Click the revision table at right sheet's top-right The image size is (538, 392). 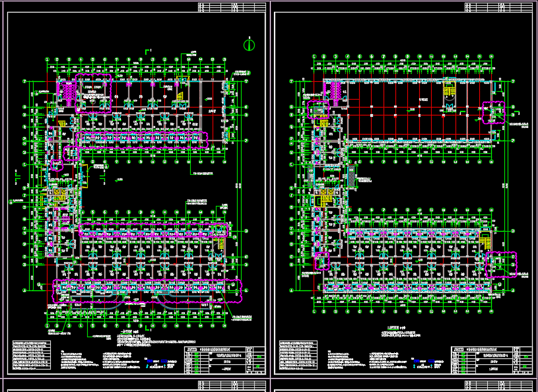click(x=500, y=7)
